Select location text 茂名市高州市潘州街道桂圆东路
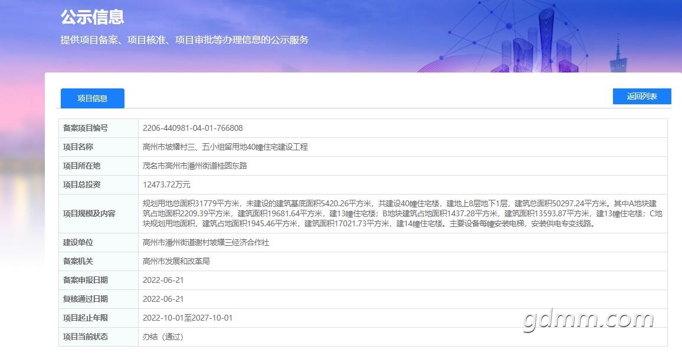The height and width of the screenshot is (356, 682). tap(195, 166)
